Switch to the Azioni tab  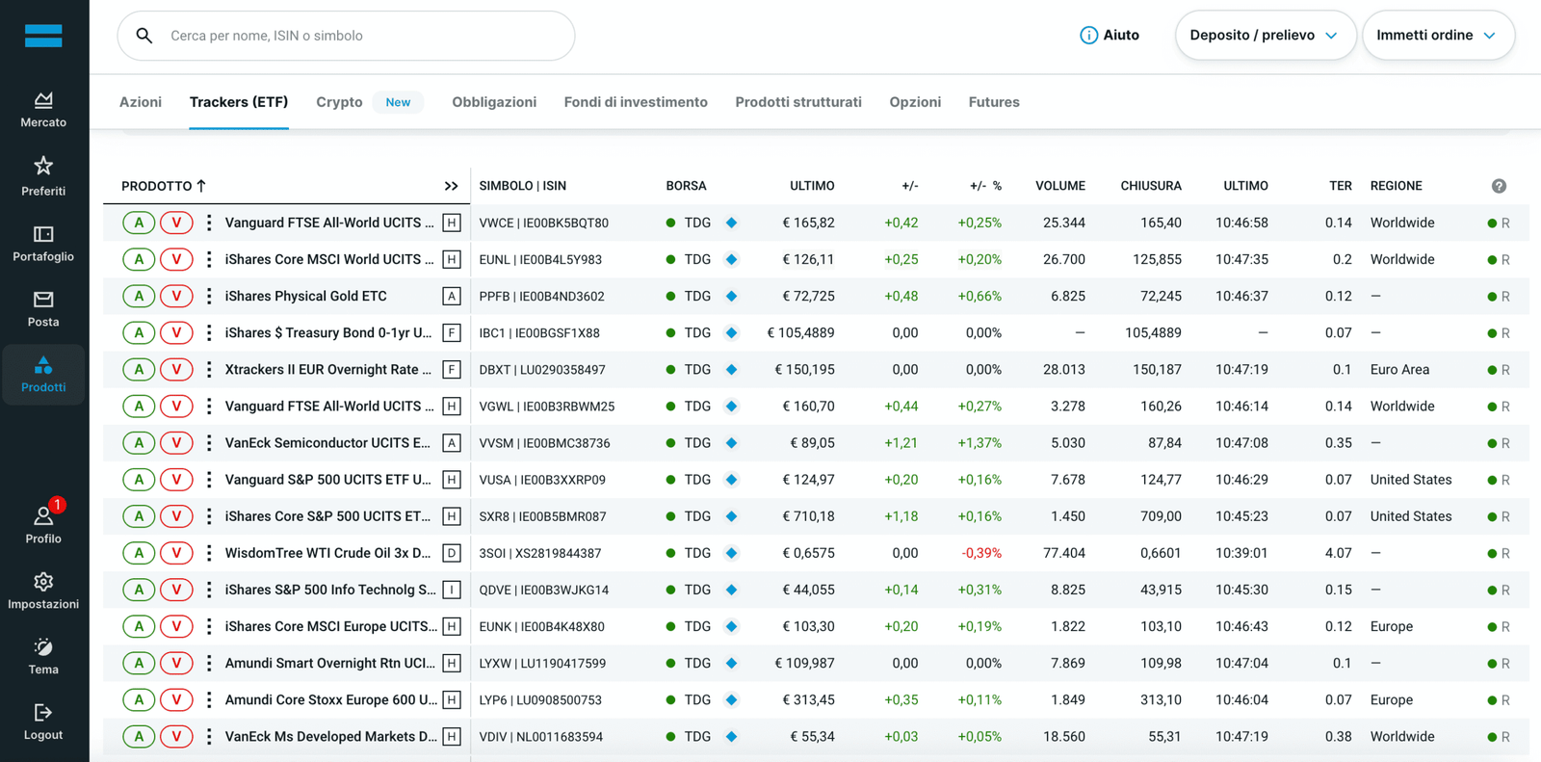(x=141, y=102)
